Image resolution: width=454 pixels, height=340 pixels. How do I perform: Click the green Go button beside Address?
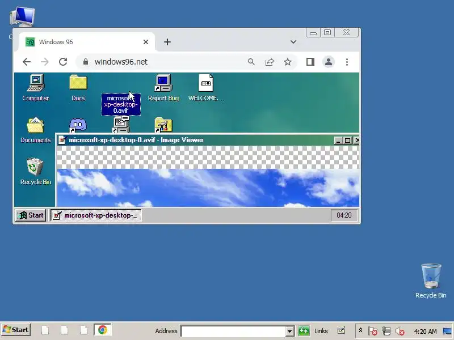click(x=304, y=331)
